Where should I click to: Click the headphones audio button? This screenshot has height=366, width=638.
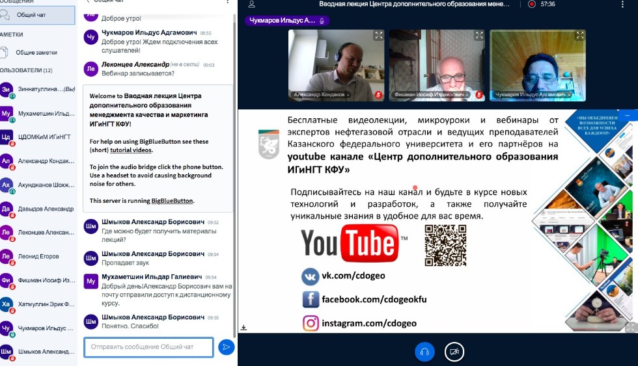[424, 352]
